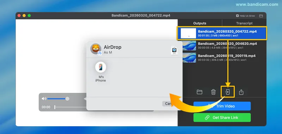Open the share sheet icon
The height and width of the screenshot is (134, 282).
[241, 92]
